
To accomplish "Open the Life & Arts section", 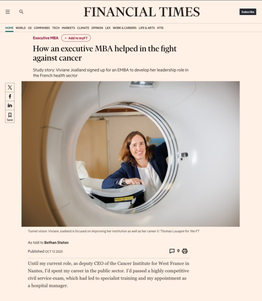I will [x=147, y=28].
